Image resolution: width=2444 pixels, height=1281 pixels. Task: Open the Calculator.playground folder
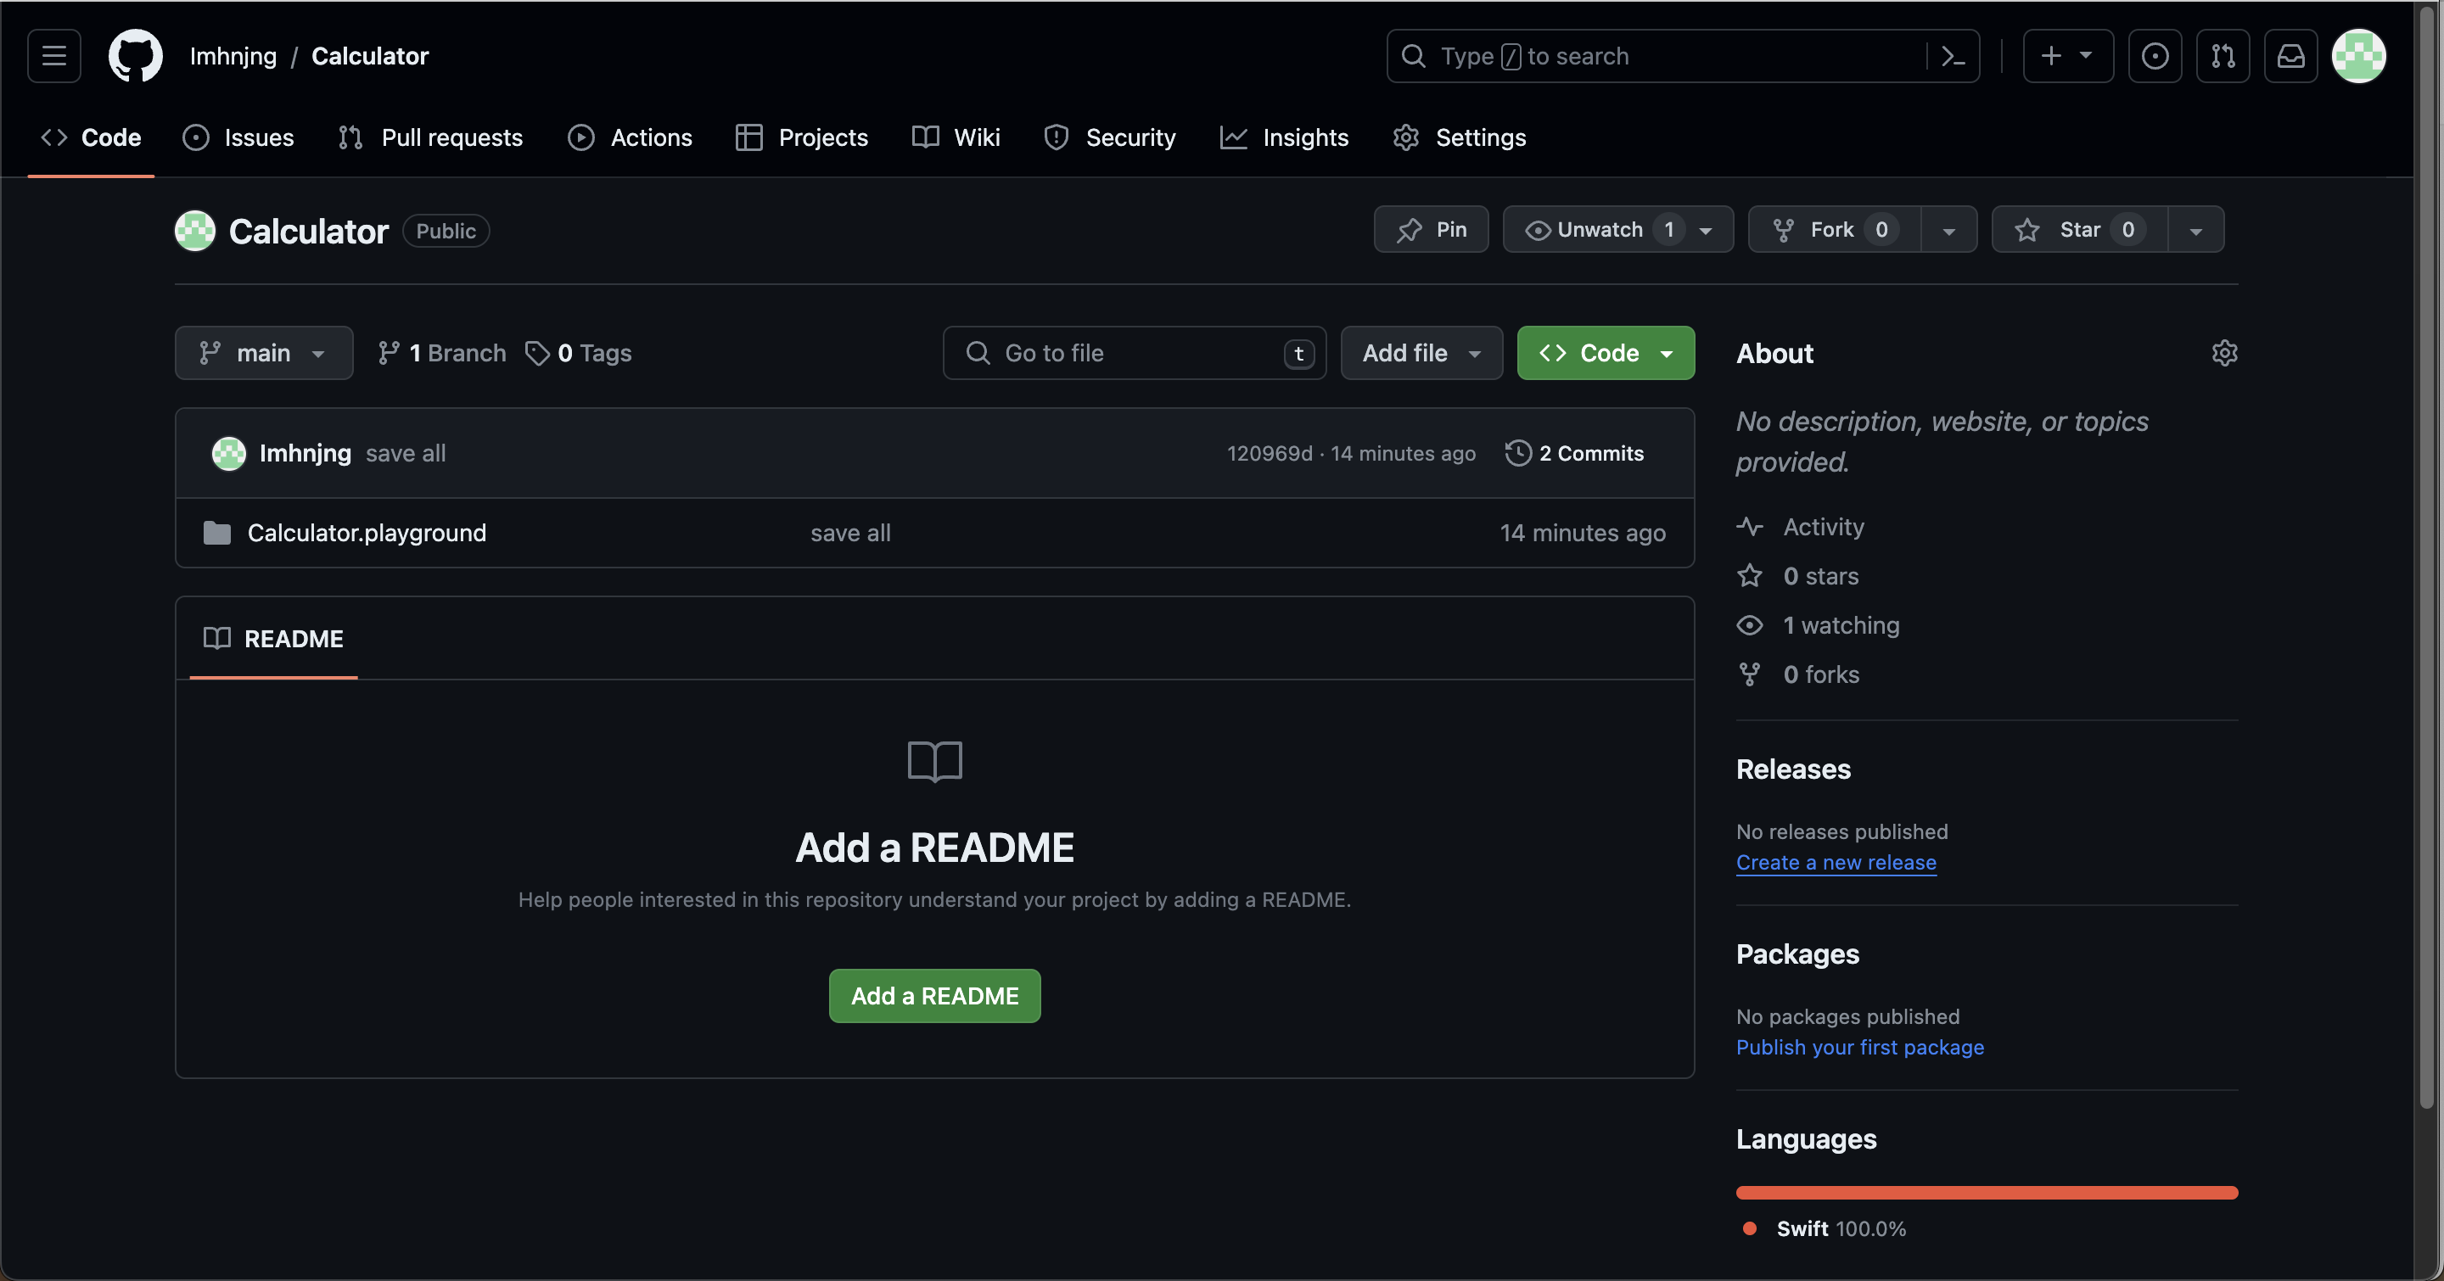367,533
